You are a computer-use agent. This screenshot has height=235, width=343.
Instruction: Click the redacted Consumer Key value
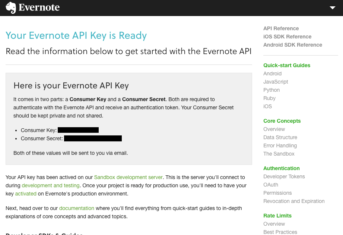(78, 130)
